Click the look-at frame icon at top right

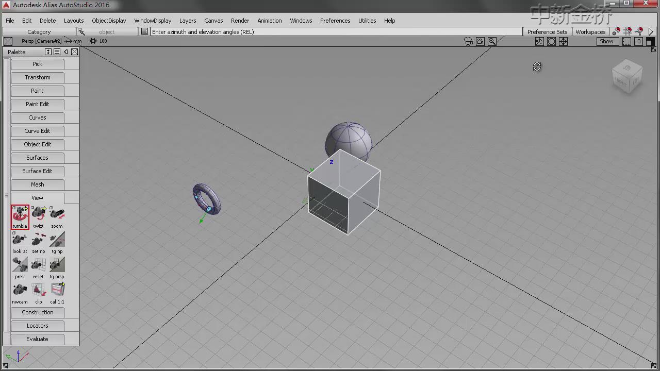pyautogui.click(x=551, y=41)
